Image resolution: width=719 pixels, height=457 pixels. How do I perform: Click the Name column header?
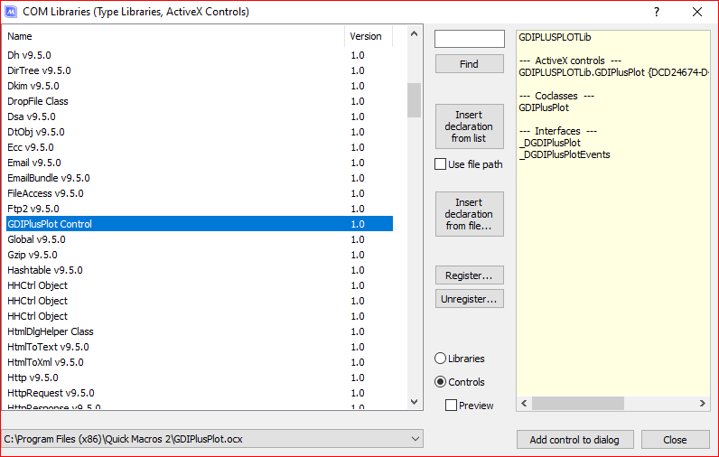[173, 36]
